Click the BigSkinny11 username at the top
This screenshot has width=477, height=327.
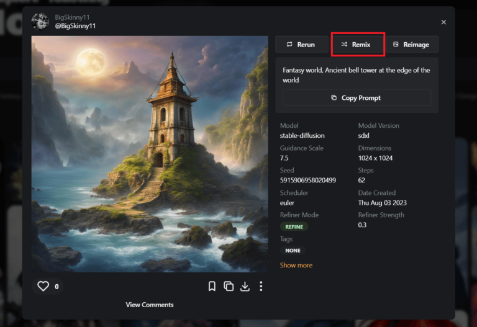click(72, 17)
